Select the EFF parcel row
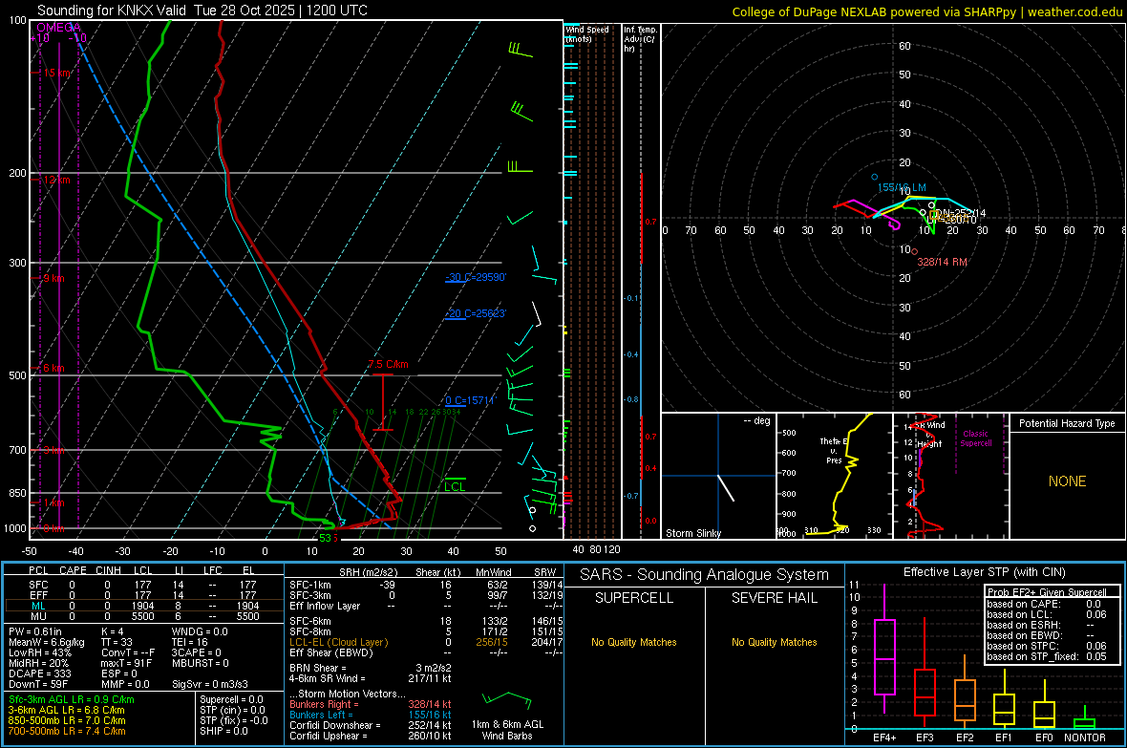 pyautogui.click(x=143, y=595)
